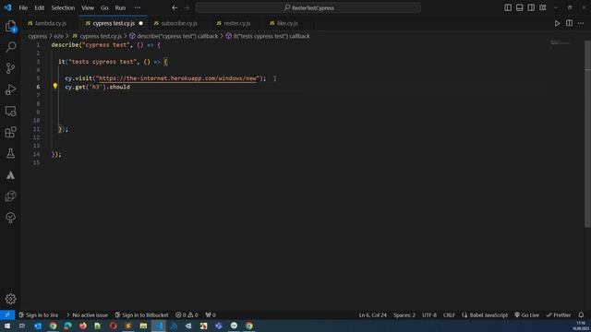Open the tree-shaped icon view in activity bar
Screen dimensions: 591x332
(x=10, y=218)
